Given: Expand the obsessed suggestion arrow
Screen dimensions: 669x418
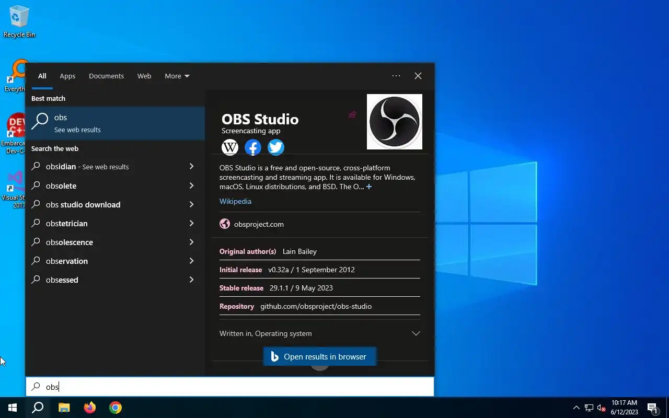Looking at the screenshot, I should [191, 280].
